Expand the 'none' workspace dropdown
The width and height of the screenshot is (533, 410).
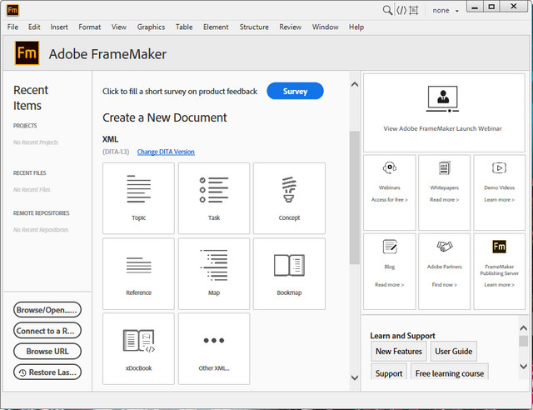(x=446, y=11)
